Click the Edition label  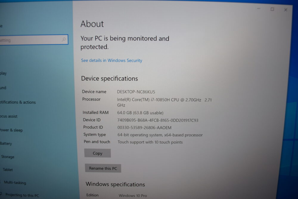click(x=92, y=195)
